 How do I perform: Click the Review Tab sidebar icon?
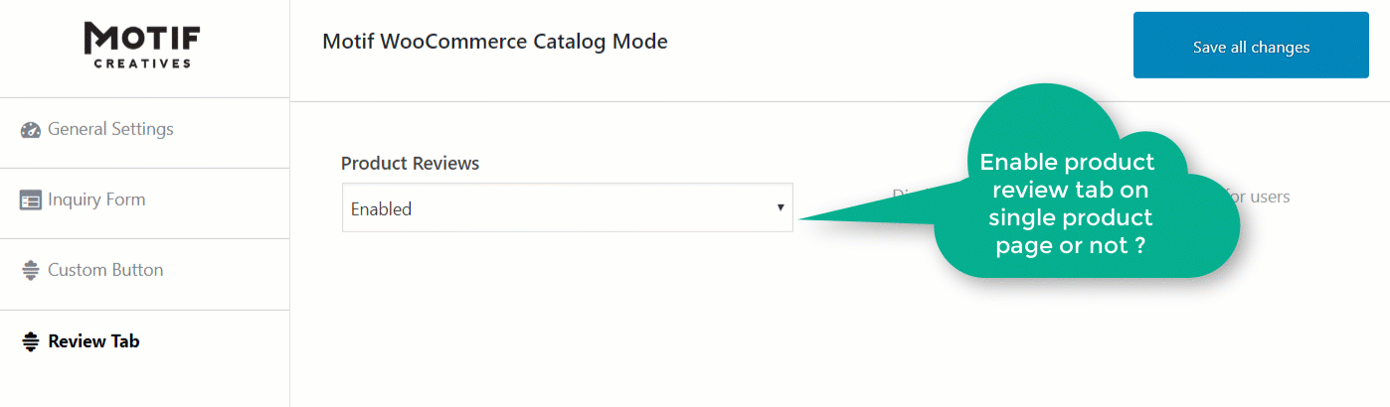click(31, 341)
